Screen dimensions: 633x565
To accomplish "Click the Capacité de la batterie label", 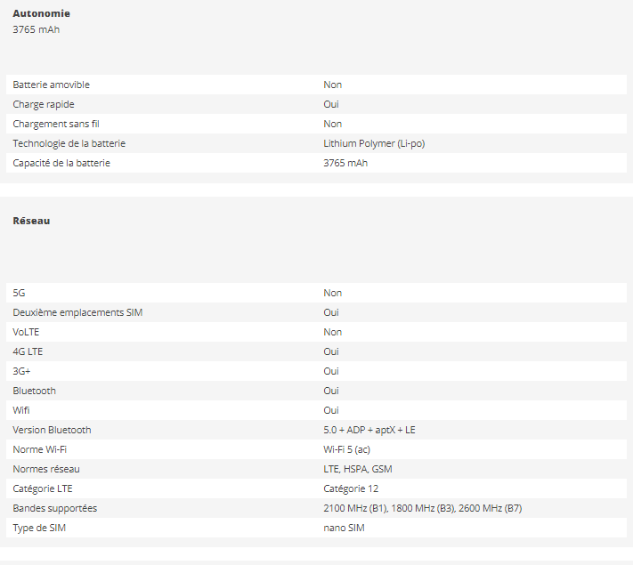I will coord(61,163).
